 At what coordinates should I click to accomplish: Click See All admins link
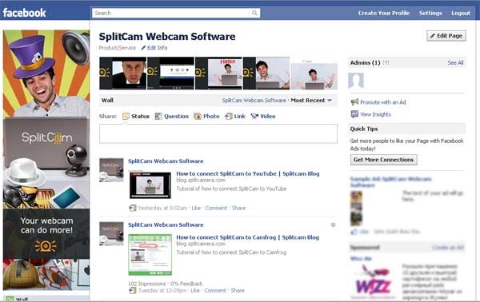pyautogui.click(x=455, y=62)
